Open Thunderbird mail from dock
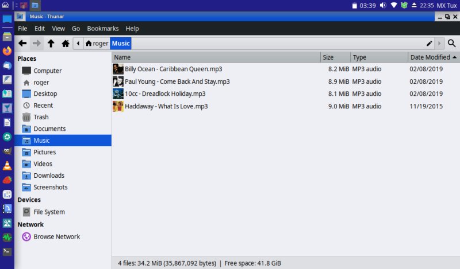The height and width of the screenshot is (269, 460). [7, 65]
